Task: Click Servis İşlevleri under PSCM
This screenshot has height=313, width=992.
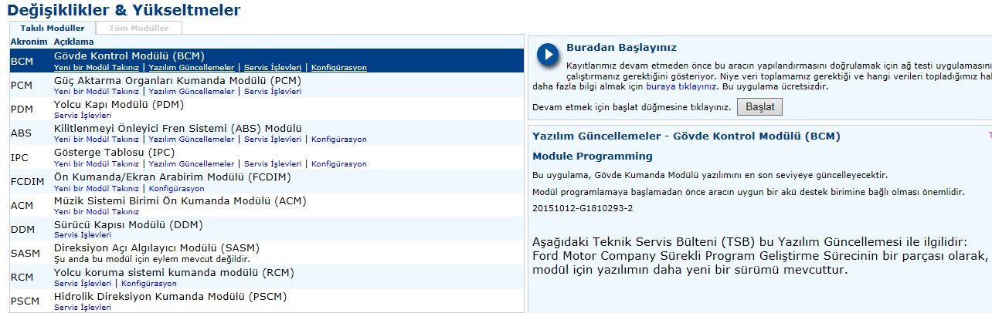Action: [83, 308]
